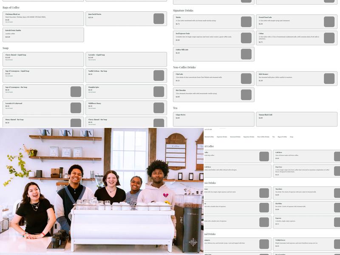Go to Espresso Drinks menu tab
Screen dimensions: 340x255
(222, 137)
